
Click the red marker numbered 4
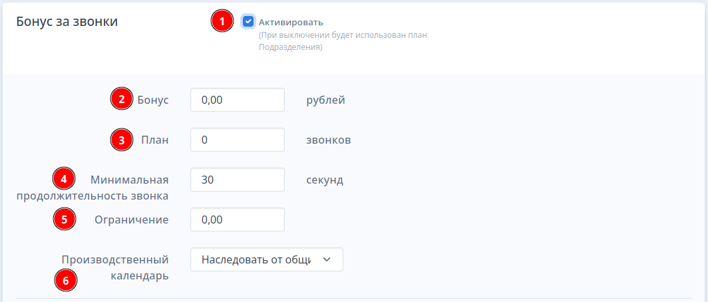pos(64,179)
